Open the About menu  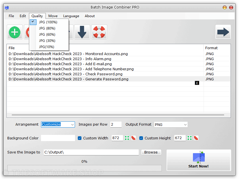pyautogui.click(x=90, y=16)
